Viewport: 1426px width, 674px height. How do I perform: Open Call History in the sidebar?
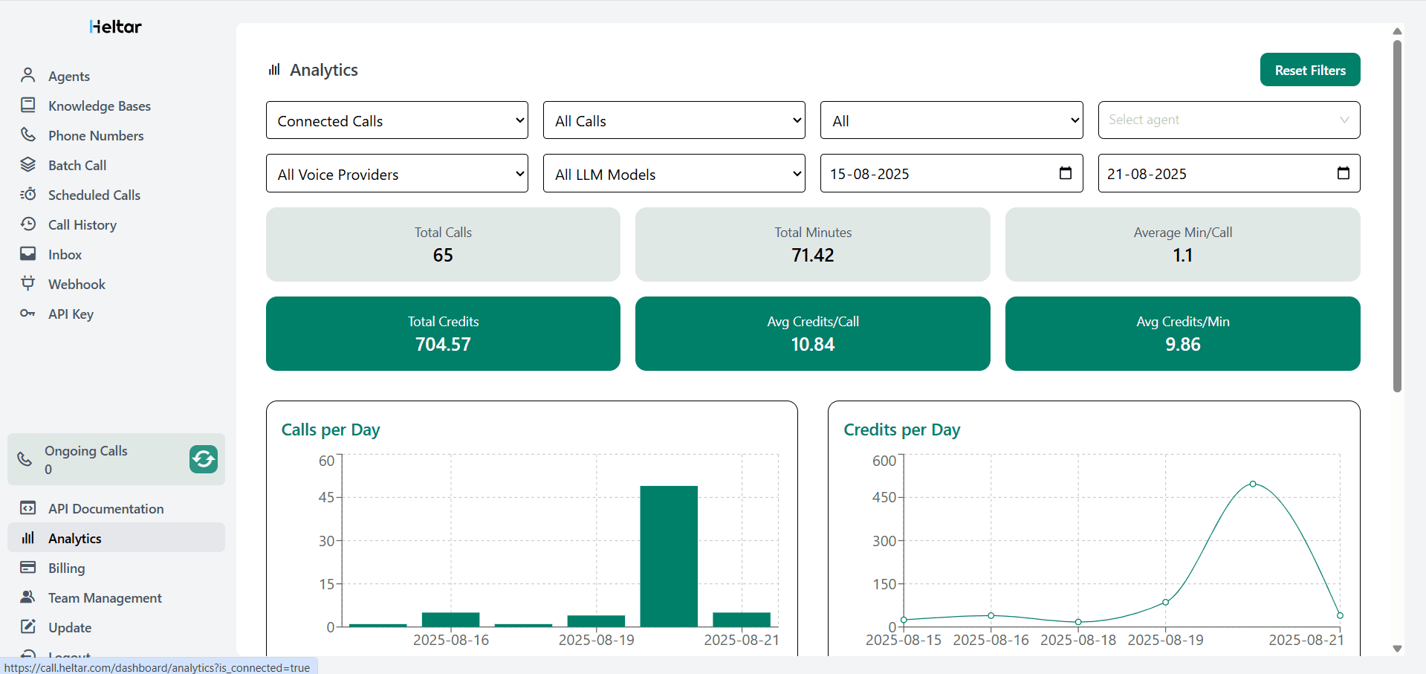point(82,224)
